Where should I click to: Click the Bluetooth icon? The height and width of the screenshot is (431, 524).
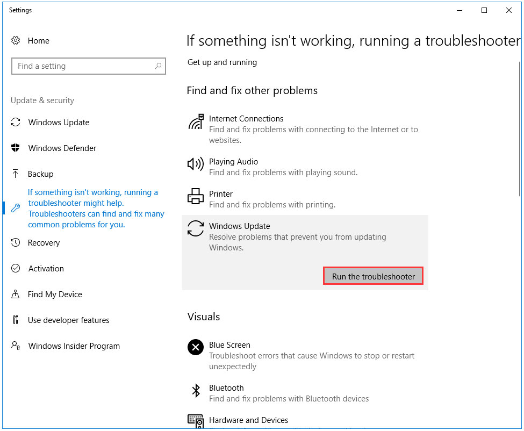click(196, 390)
